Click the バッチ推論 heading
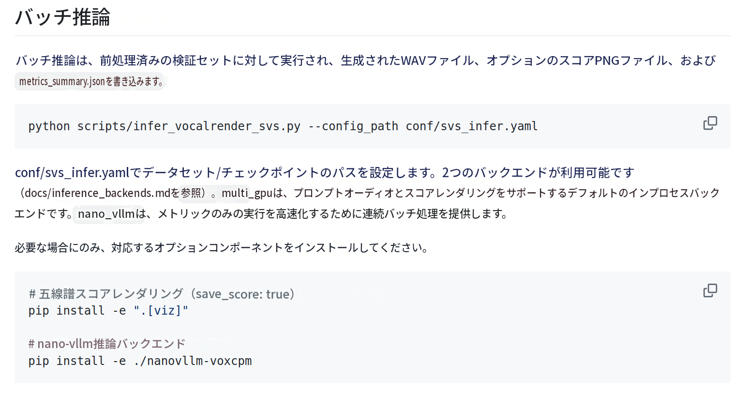This screenshot has height=394, width=748. [x=62, y=17]
